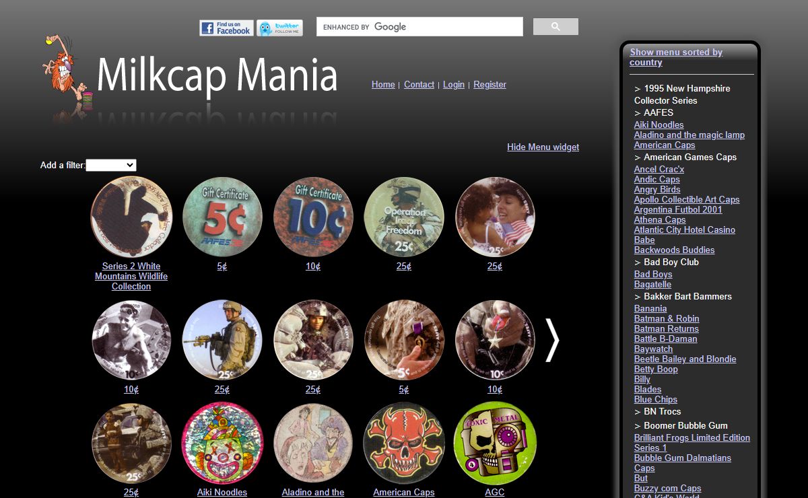Open the AAFES 5¢ Gift Certificate cap
This screenshot has height=498, width=808.
[222, 217]
